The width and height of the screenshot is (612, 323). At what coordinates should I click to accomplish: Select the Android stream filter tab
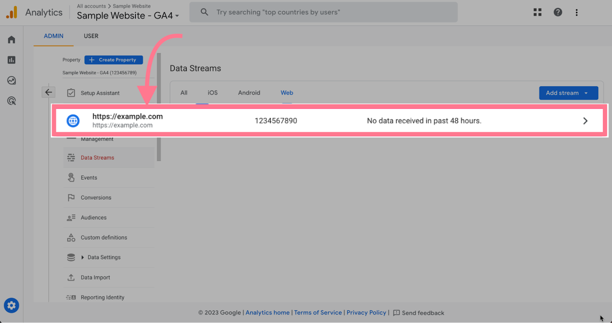(x=249, y=92)
